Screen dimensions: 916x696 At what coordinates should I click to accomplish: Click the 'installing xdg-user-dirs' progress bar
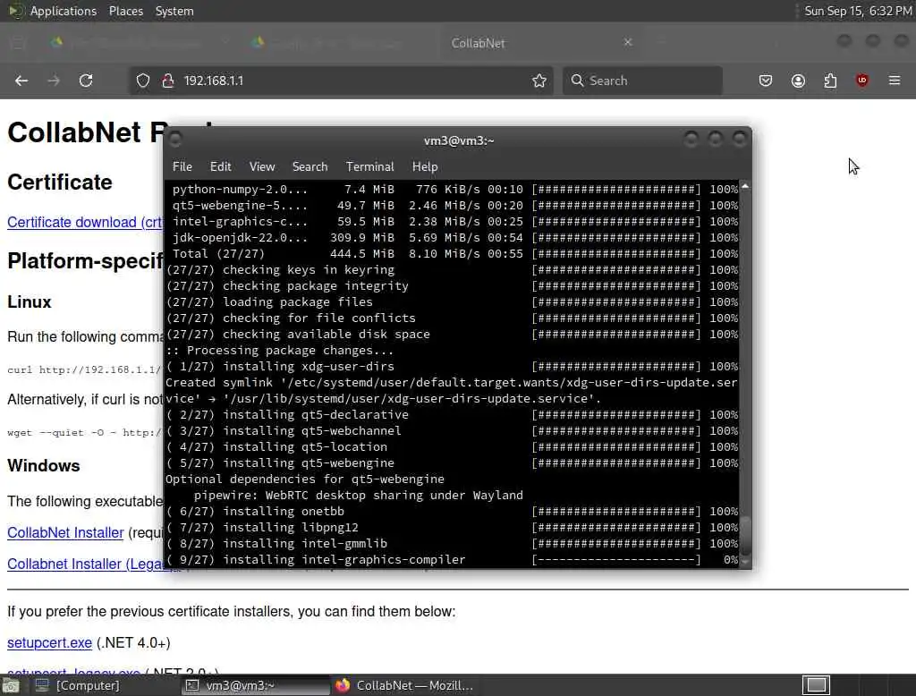[x=615, y=367]
